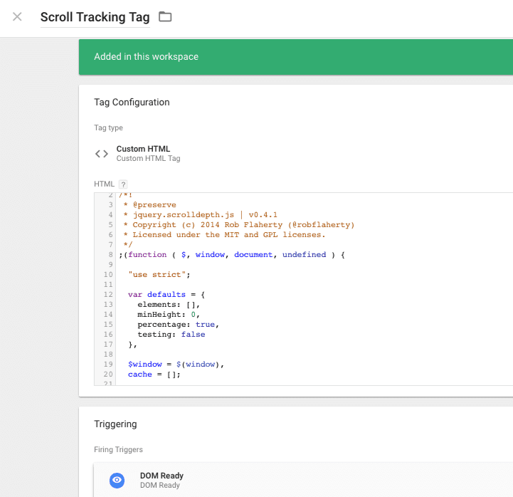
Task: Click the Tag Configuration heading
Action: (x=132, y=102)
